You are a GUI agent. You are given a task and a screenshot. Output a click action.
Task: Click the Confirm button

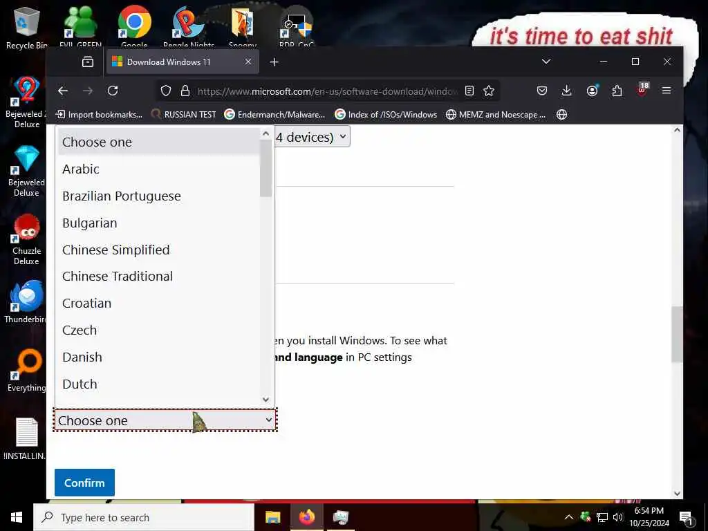tap(84, 483)
